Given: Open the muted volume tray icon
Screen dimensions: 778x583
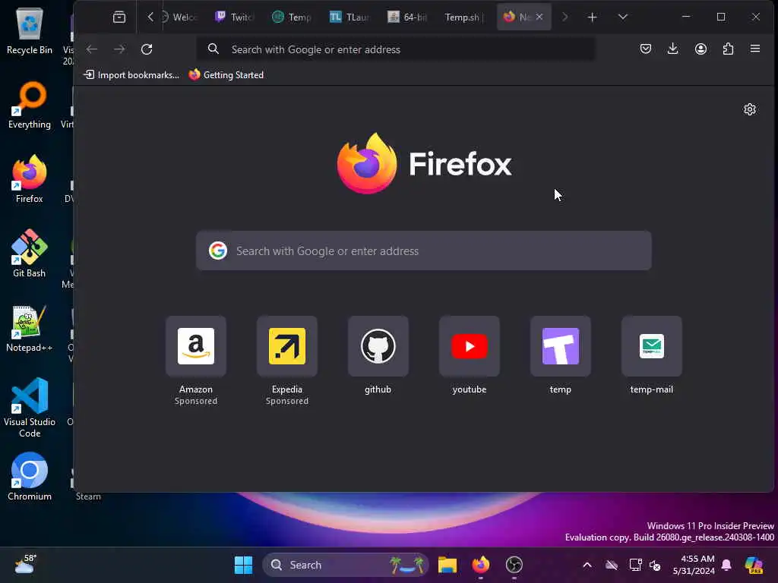Looking at the screenshot, I should (655, 565).
